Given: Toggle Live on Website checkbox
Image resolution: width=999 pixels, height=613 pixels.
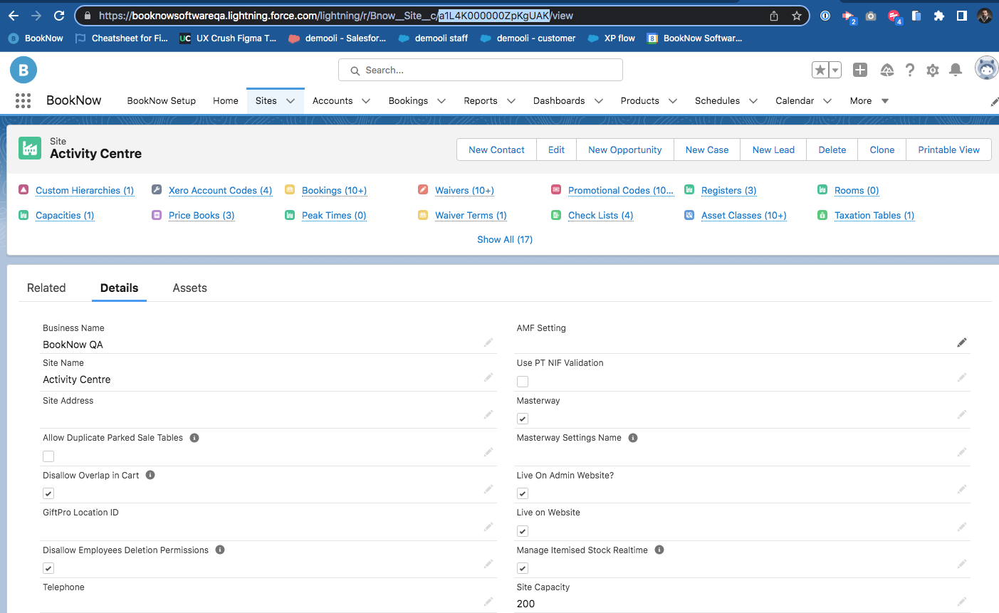Looking at the screenshot, I should (523, 531).
